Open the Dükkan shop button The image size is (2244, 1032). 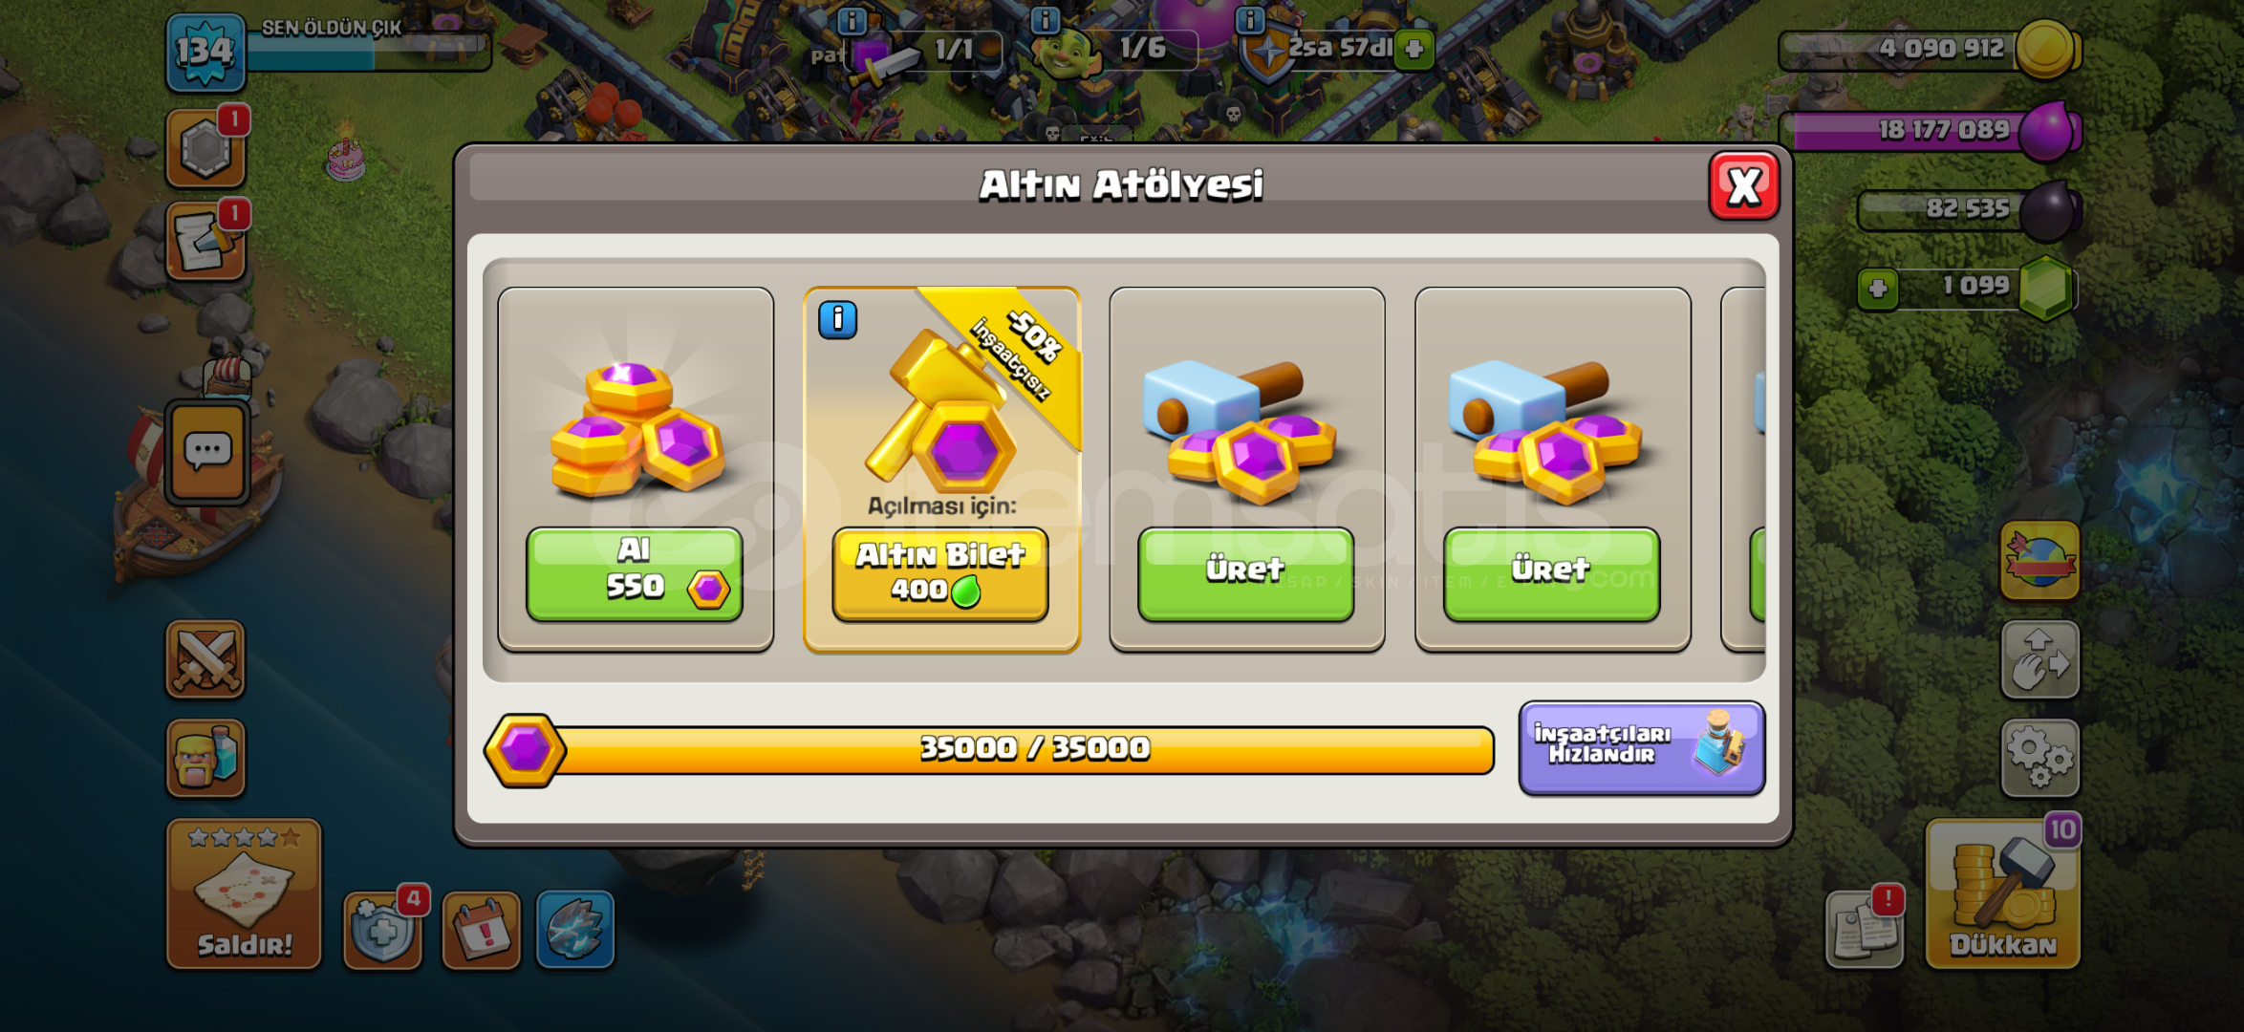tap(2003, 893)
